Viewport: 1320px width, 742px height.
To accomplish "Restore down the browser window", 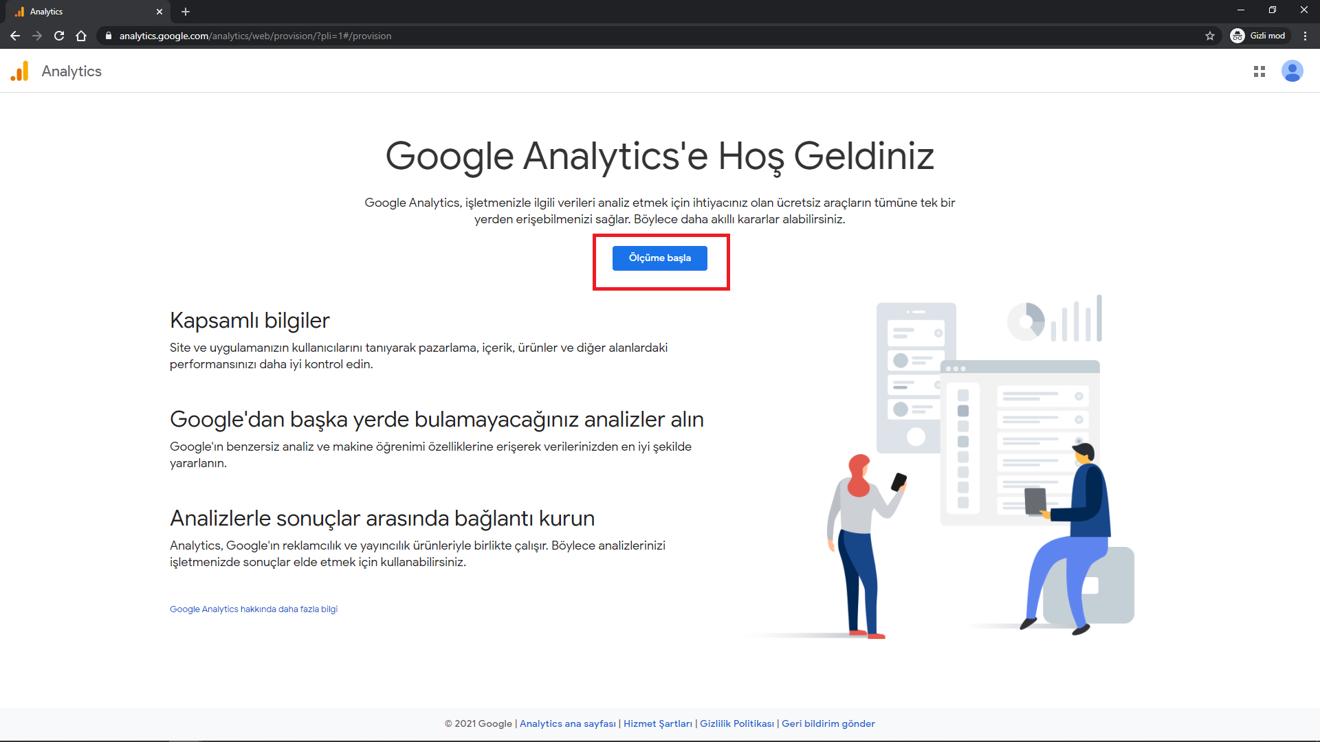I will 1273,10.
